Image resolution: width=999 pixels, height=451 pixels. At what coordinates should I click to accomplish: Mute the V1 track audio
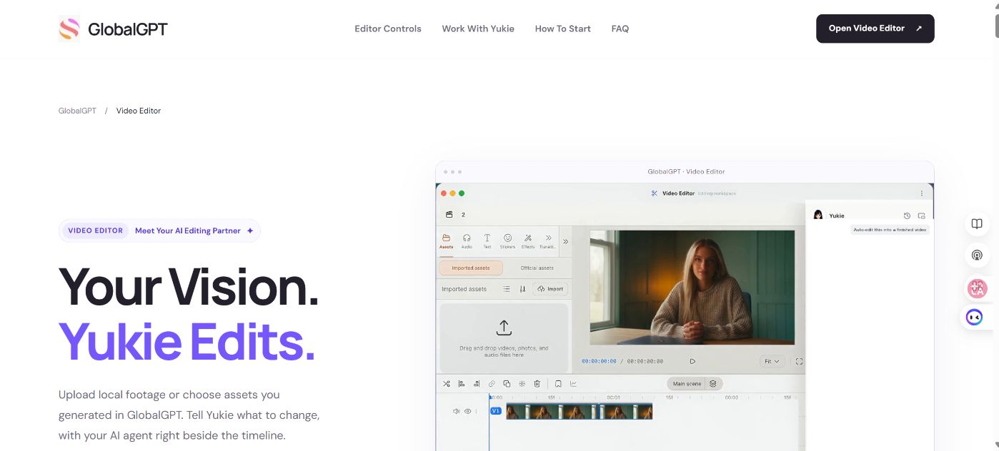457,412
